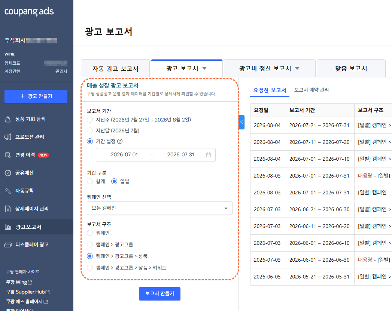Click the 대용량 entry for 2026-06-01 ~ 2026-06-30
Image resolution: width=392 pixels, height=311 pixels.
pyautogui.click(x=374, y=260)
